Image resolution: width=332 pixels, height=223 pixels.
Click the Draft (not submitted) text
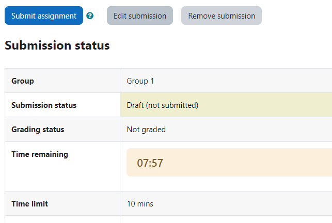(163, 105)
